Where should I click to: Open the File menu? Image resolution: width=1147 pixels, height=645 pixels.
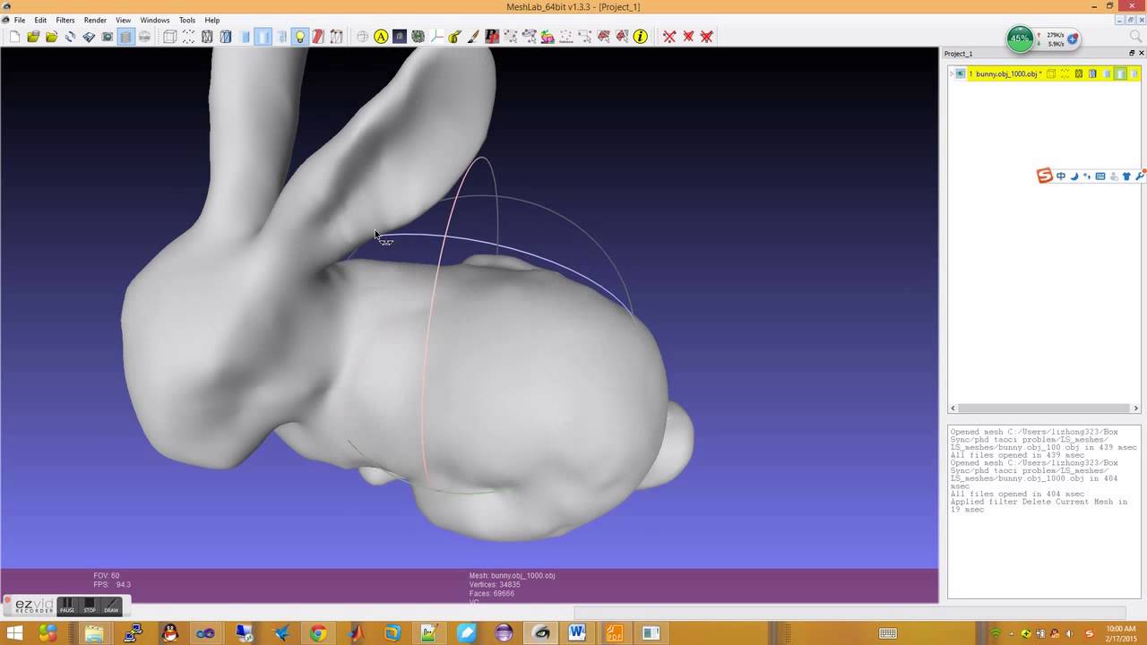click(19, 20)
